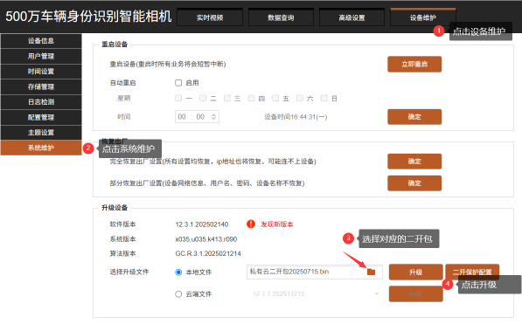Check the Saturday (六) weekday checkbox
522x324 pixels.
coord(300,98)
